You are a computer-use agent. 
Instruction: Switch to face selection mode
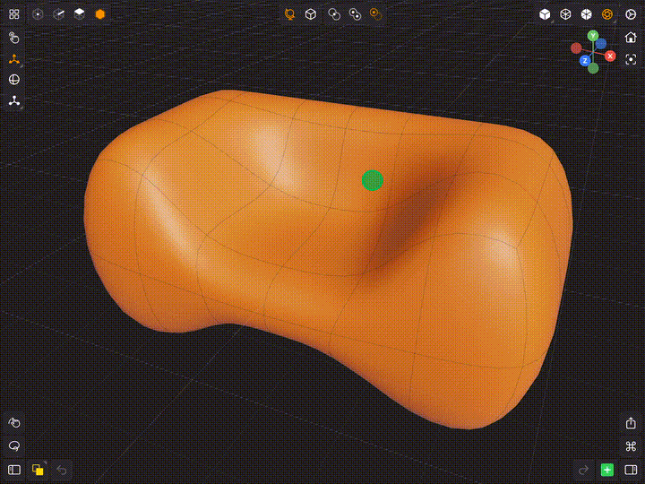[x=80, y=14]
